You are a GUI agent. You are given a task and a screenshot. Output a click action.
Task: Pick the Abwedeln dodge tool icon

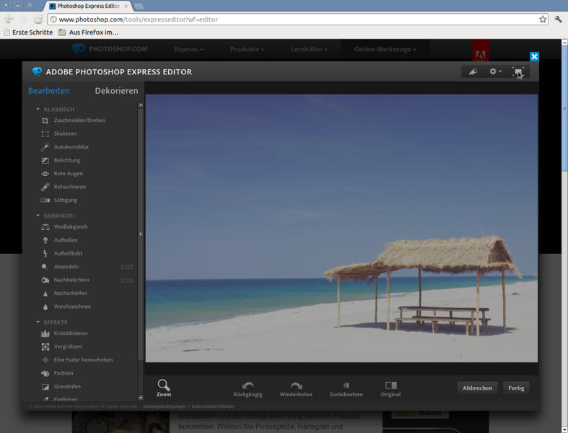click(x=45, y=267)
